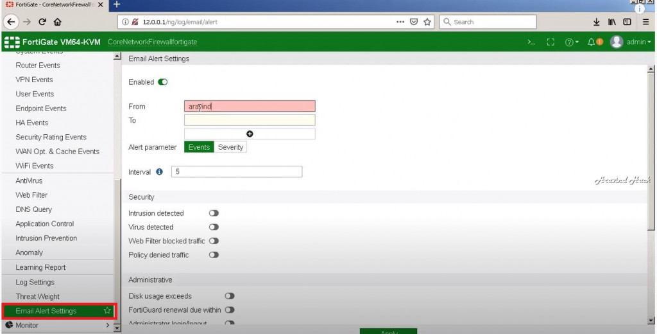Open the page actions three-dot menu

point(400,22)
